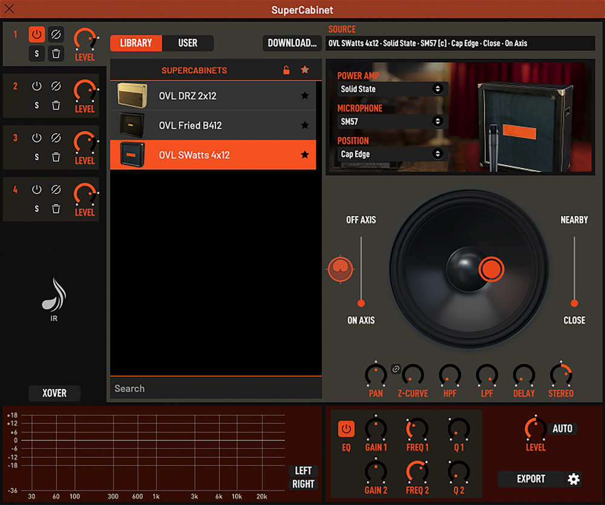Click the favorites star in Supercabinets header
Screen dimensions: 605x505
click(305, 70)
